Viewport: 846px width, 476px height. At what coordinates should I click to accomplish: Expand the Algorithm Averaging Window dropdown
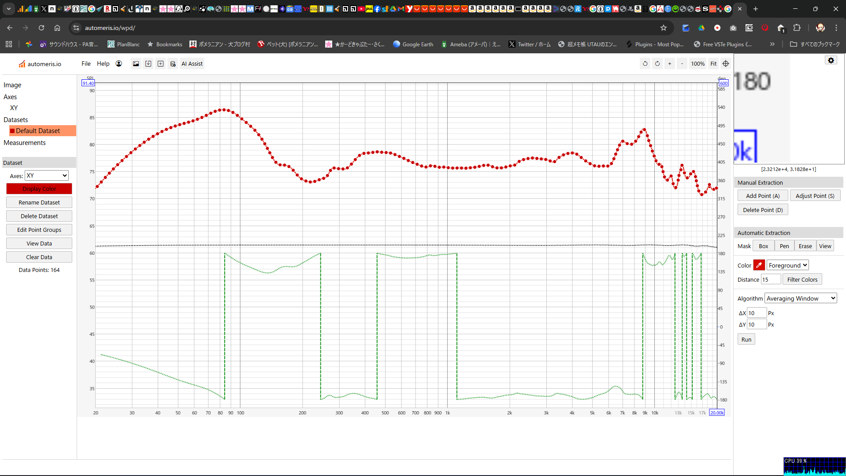tap(801, 298)
